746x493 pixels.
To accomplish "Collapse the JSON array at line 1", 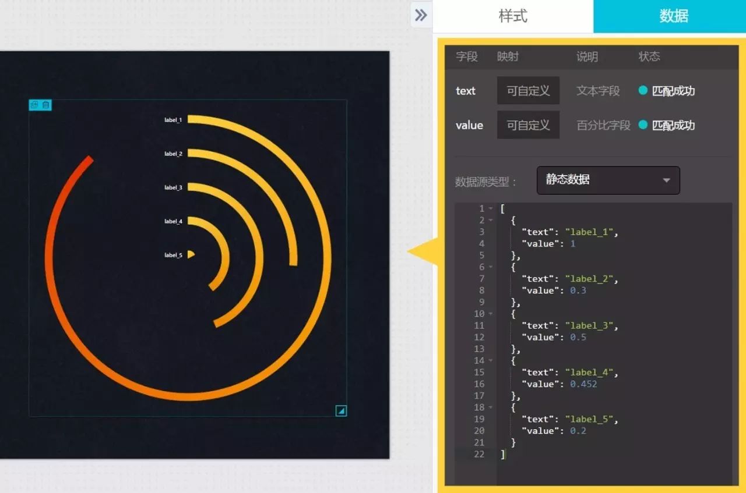I will point(491,208).
